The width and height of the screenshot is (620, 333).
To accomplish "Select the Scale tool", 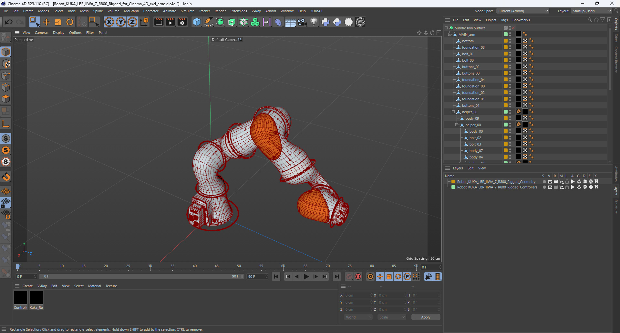I will pos(58,22).
